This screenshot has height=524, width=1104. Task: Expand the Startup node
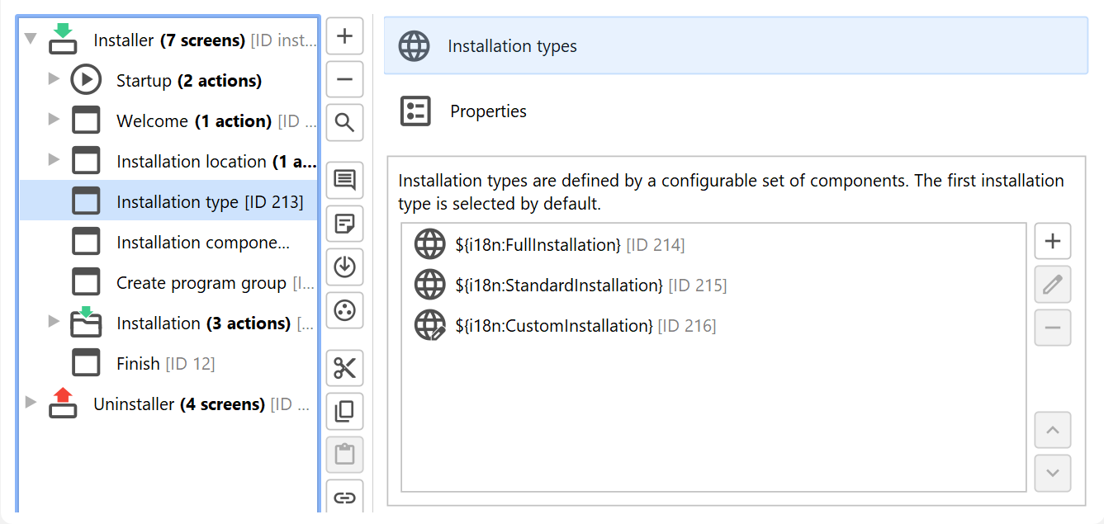(x=54, y=79)
